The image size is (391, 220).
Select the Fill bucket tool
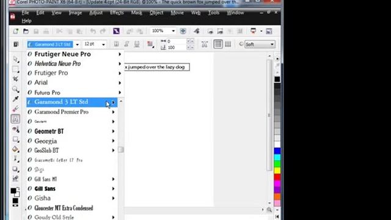tap(16, 149)
